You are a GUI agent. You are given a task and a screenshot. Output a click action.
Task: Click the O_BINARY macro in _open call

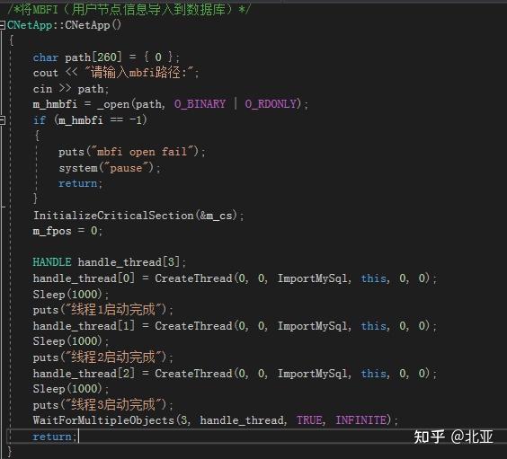point(200,104)
